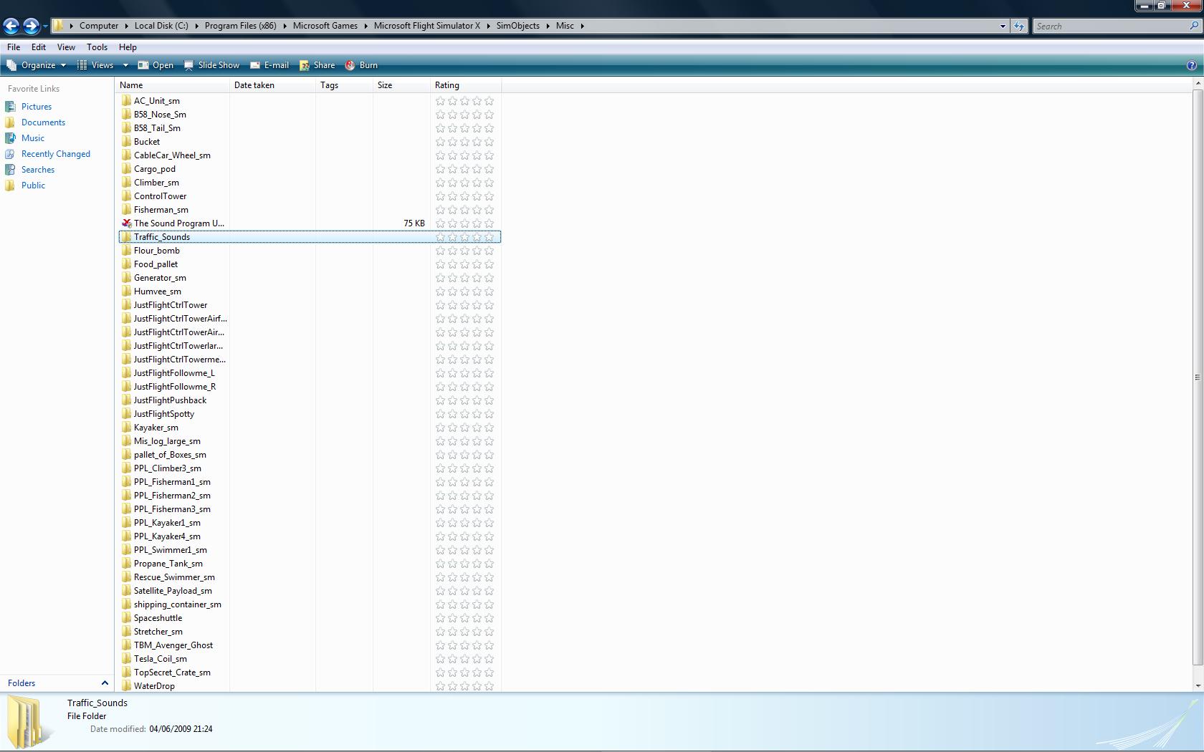Set first star rating for ControlTower
The height and width of the screenshot is (752, 1204).
point(440,196)
